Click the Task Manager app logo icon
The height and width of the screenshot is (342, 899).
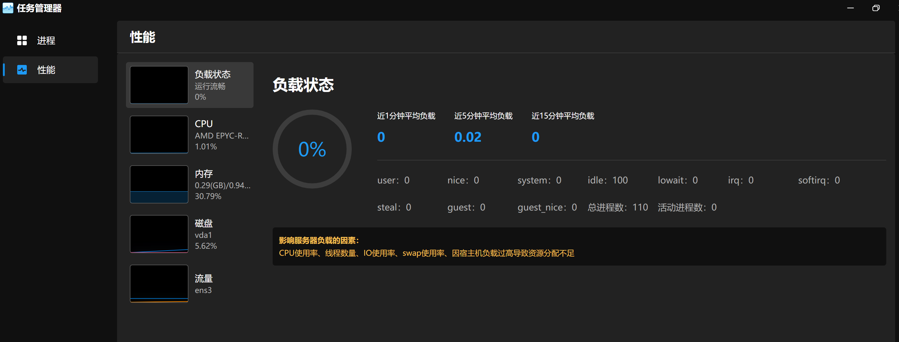pos(8,8)
